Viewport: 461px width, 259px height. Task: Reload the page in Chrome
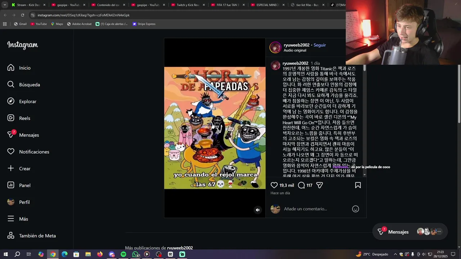(x=22, y=15)
